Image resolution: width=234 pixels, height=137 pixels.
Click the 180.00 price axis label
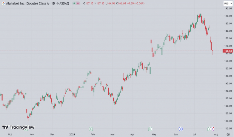pos(228,31)
